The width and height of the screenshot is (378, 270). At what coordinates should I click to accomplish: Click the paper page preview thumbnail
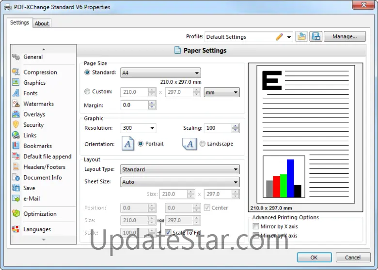305,135
